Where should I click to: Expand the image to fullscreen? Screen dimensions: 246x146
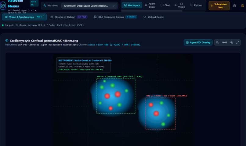pos(237,42)
